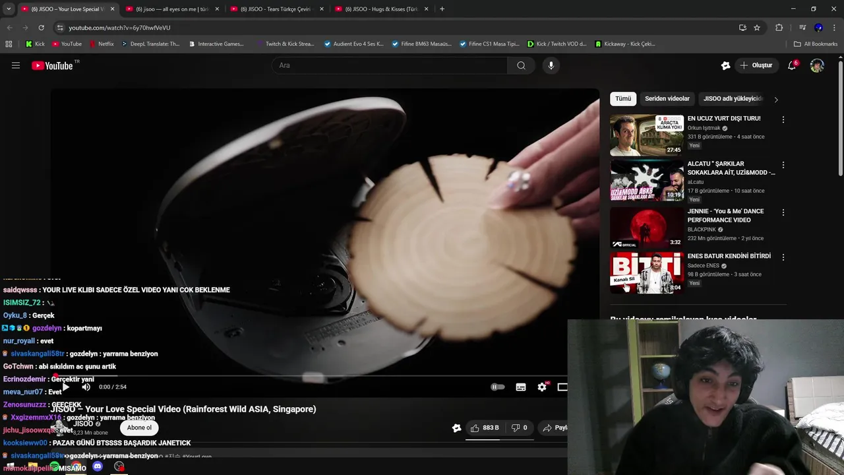Open the Chrome apps grid shortcut

click(x=9, y=44)
